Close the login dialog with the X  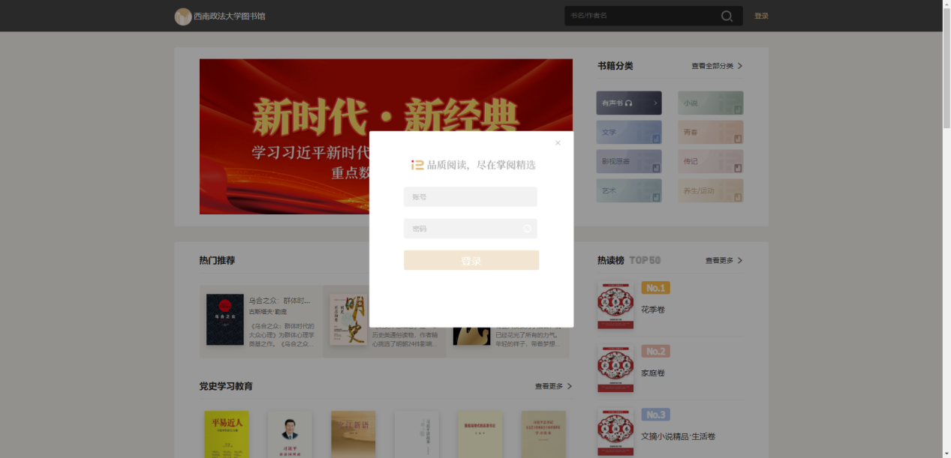(x=558, y=142)
